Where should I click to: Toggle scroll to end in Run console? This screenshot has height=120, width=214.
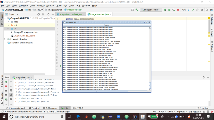coord(11,95)
